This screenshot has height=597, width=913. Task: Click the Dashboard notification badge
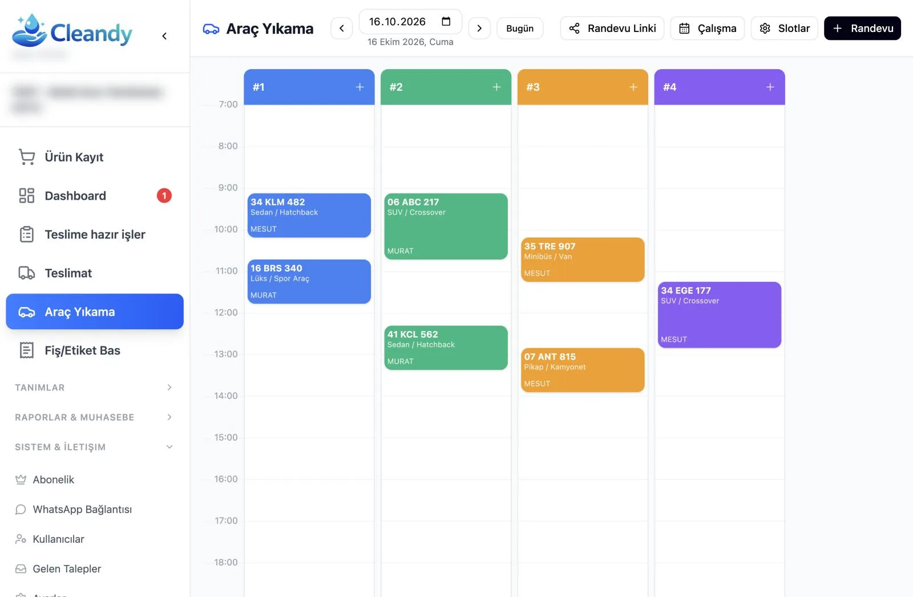coord(164,196)
